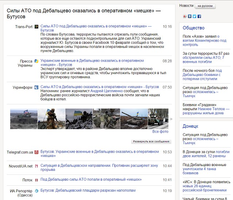Viewport: 233px width, 200px height.
Task: Click the arrow to scroll photo strip right
Action: (171, 119)
